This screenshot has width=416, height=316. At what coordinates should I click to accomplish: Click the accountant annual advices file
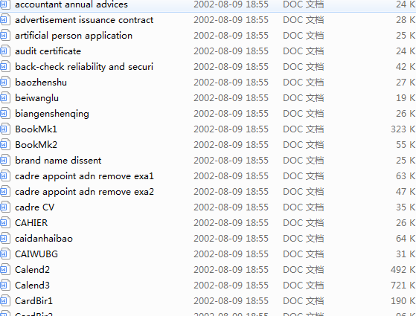pyautogui.click(x=71, y=4)
